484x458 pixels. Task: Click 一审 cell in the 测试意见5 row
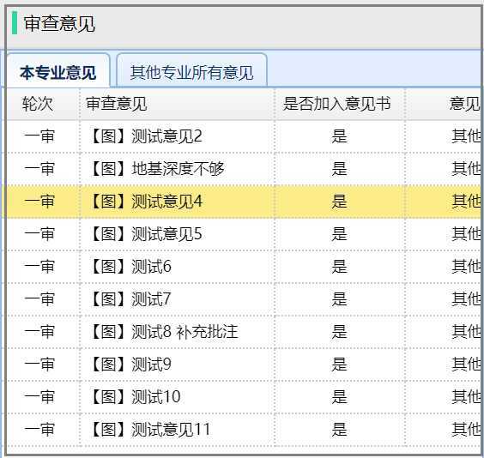(x=39, y=234)
